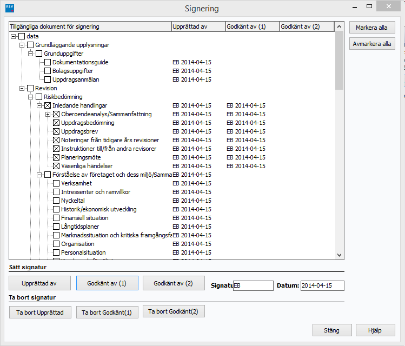Click the Signatur input field
405x346 pixels.
pos(253,285)
